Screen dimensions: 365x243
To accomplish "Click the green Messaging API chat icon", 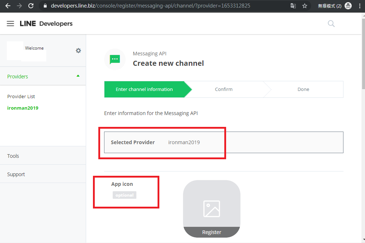I will (115, 59).
